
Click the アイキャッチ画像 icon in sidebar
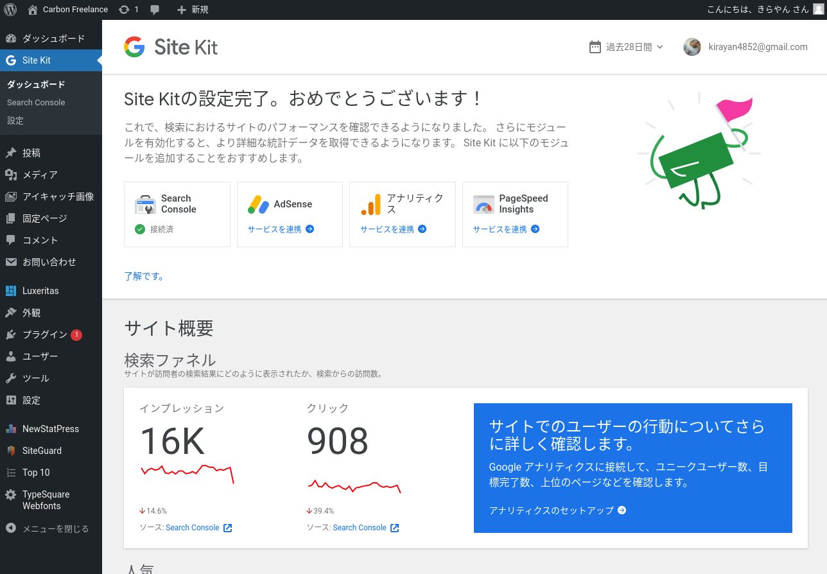click(11, 196)
